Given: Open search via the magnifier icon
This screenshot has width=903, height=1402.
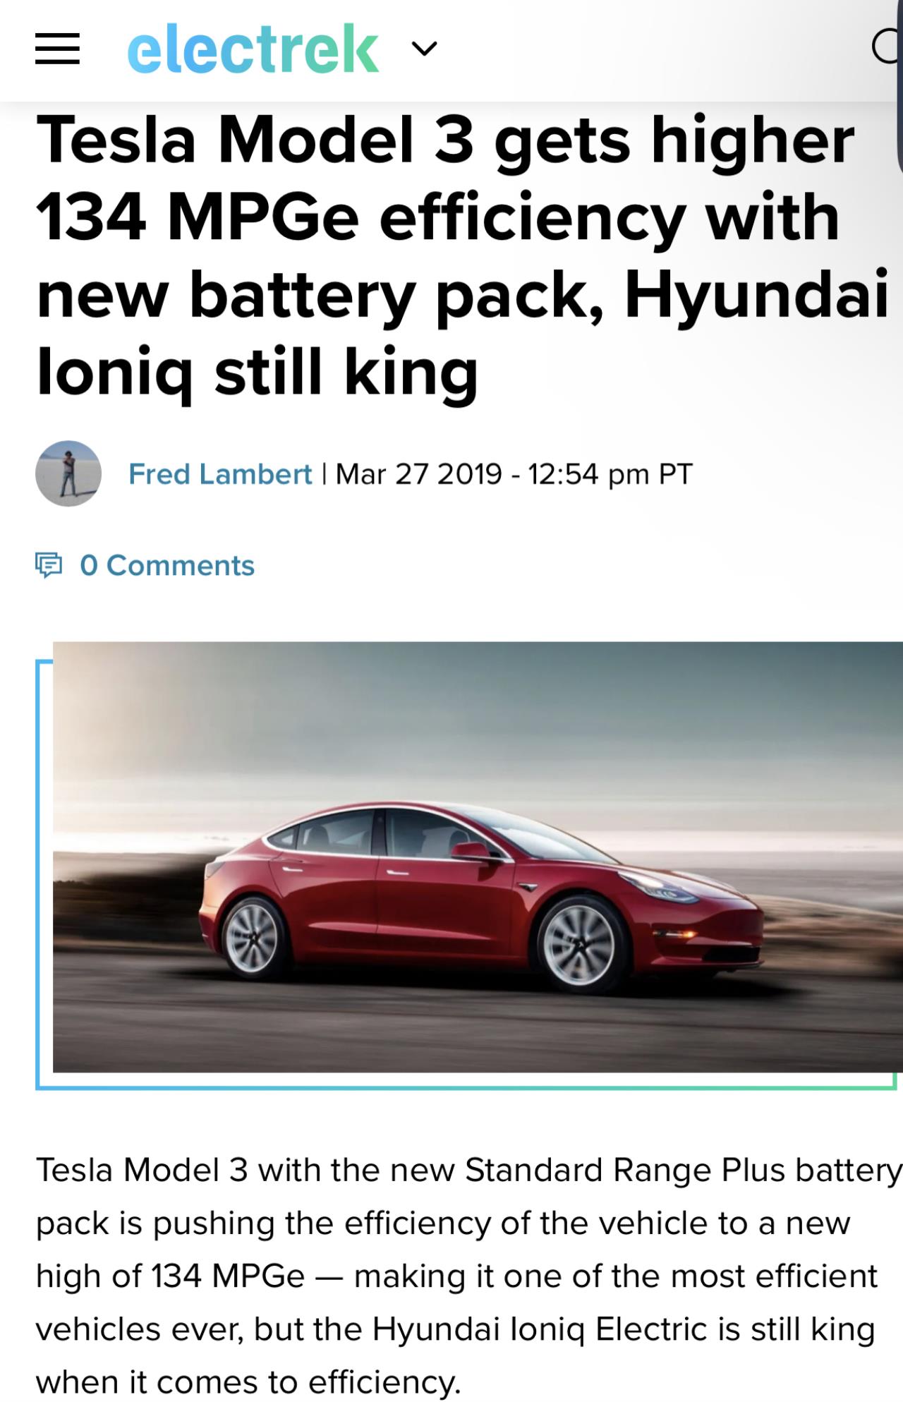Looking at the screenshot, I should [x=887, y=49].
